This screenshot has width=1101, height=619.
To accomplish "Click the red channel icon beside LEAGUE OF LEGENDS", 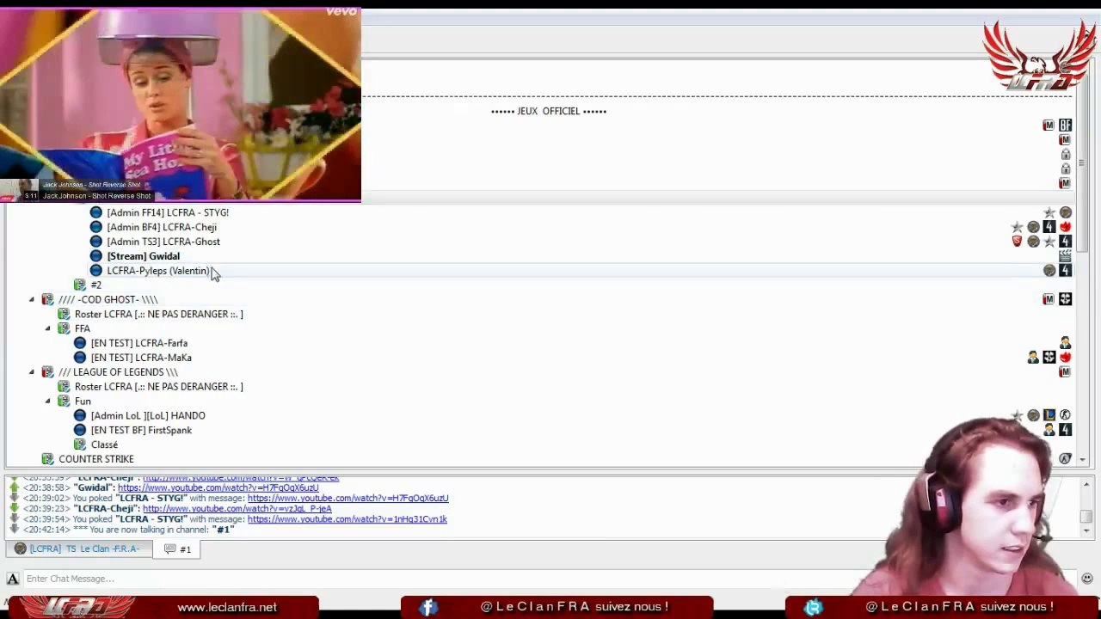I will coord(47,372).
